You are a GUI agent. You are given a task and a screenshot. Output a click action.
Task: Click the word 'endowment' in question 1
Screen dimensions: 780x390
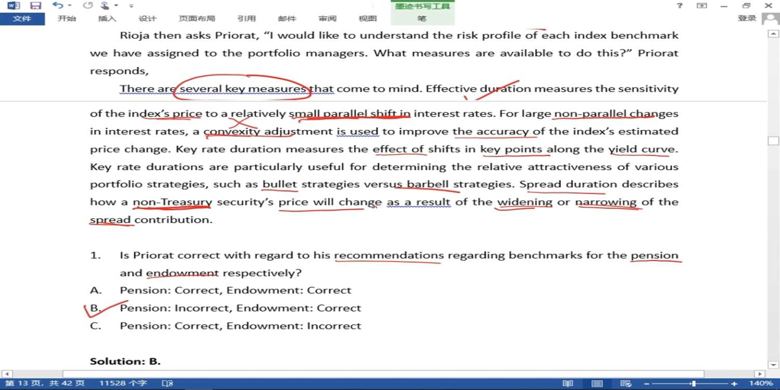click(x=183, y=273)
